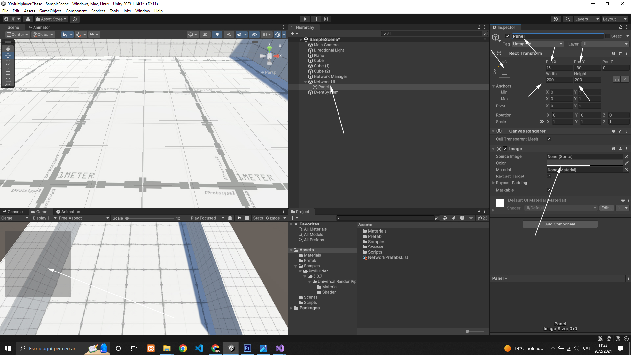Viewport: 631px width, 355px height.
Task: Click the Pause button
Action: point(315,19)
